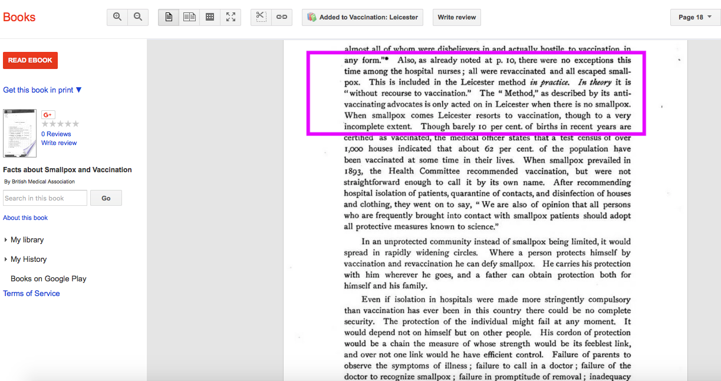Select the clip scissors tool
Image resolution: width=721 pixels, height=381 pixels.
click(x=261, y=17)
